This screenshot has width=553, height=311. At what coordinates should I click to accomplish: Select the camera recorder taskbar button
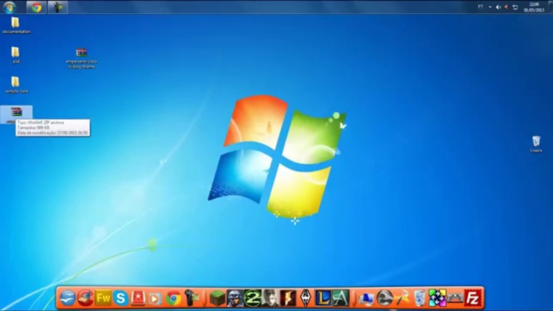click(x=57, y=7)
